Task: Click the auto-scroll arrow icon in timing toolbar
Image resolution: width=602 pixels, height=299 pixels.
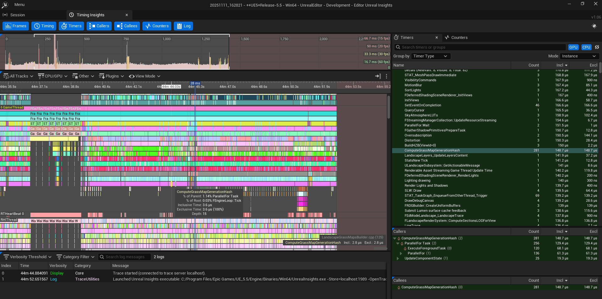Action: tap(378, 76)
